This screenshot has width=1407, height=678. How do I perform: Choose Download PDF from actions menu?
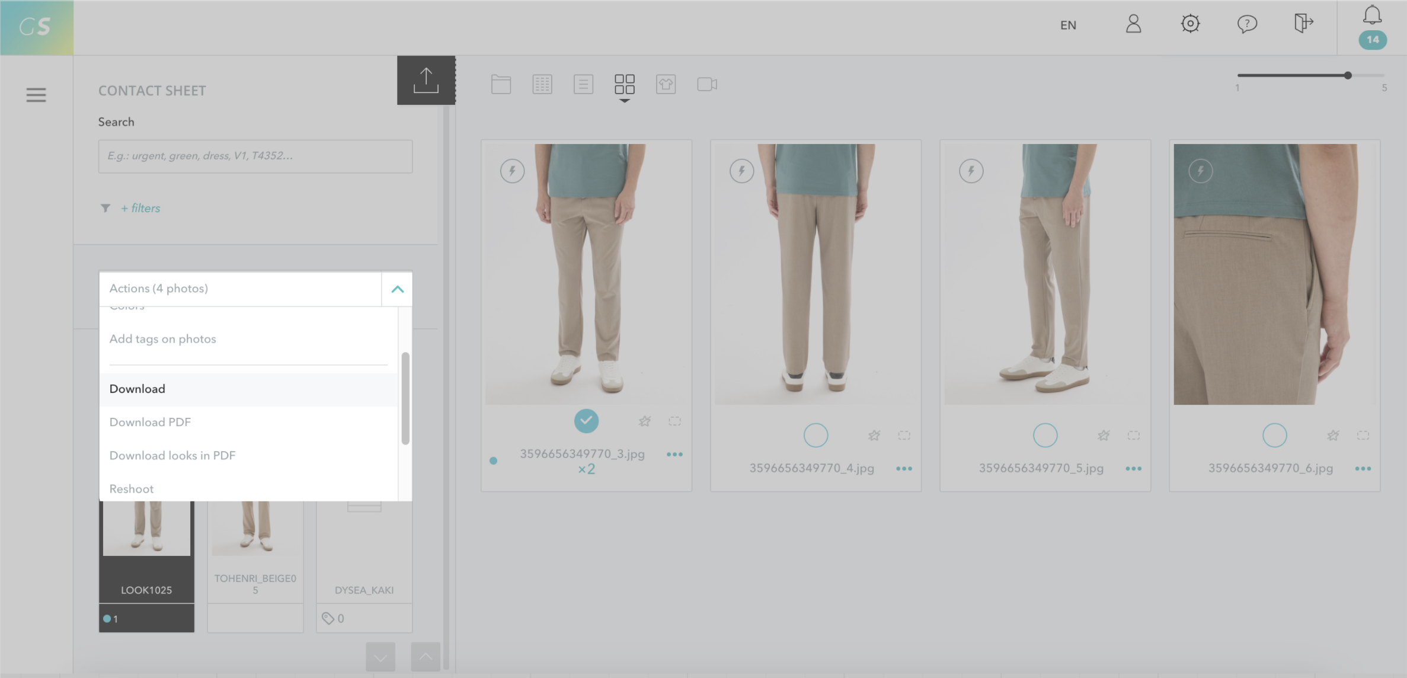point(150,422)
